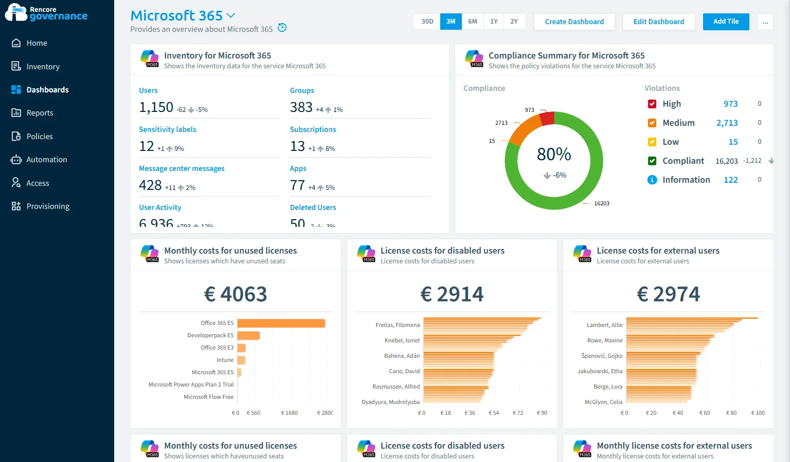Click the Add Tile button
The image size is (790, 462).
point(726,22)
